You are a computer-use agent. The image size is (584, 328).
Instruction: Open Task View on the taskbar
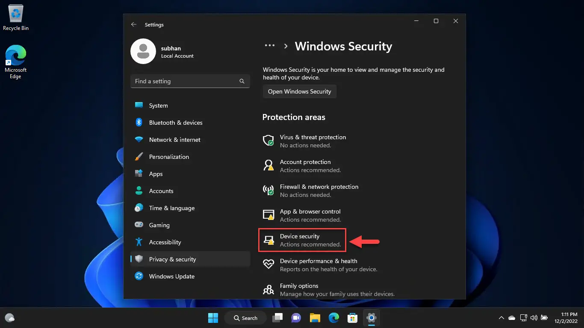(278, 318)
